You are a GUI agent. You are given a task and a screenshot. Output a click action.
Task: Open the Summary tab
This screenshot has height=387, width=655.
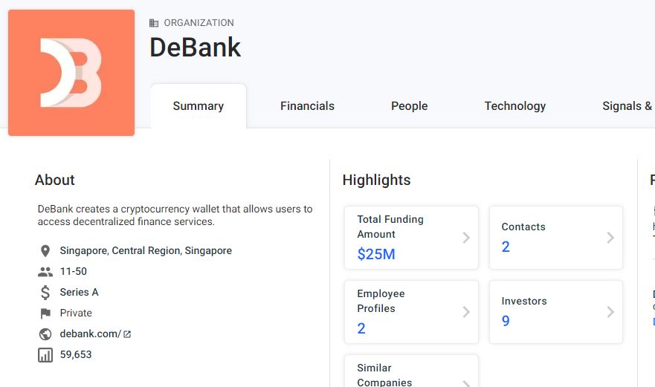pyautogui.click(x=199, y=106)
